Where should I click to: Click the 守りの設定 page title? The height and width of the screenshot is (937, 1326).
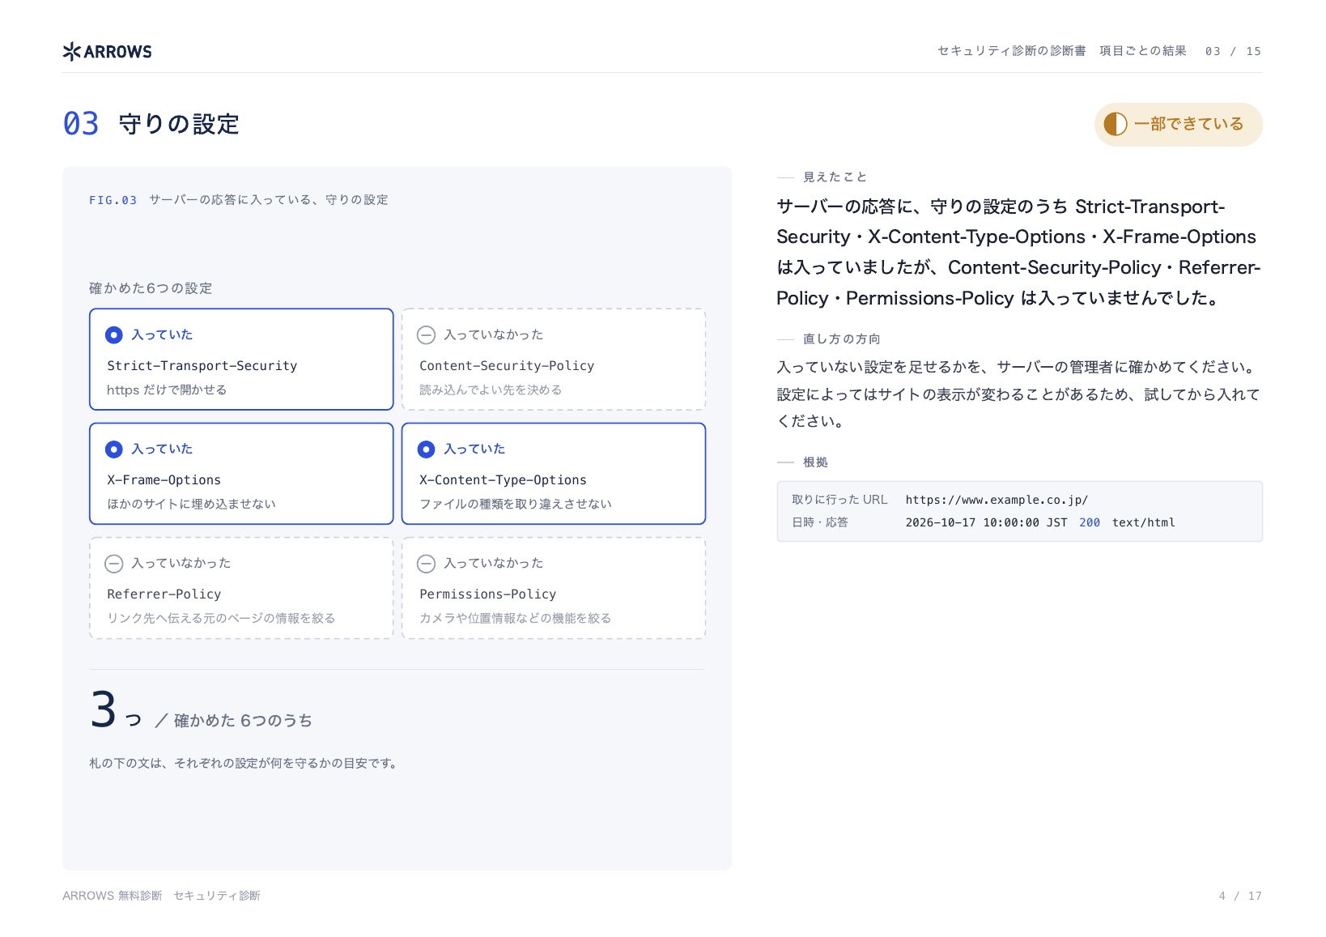(179, 124)
